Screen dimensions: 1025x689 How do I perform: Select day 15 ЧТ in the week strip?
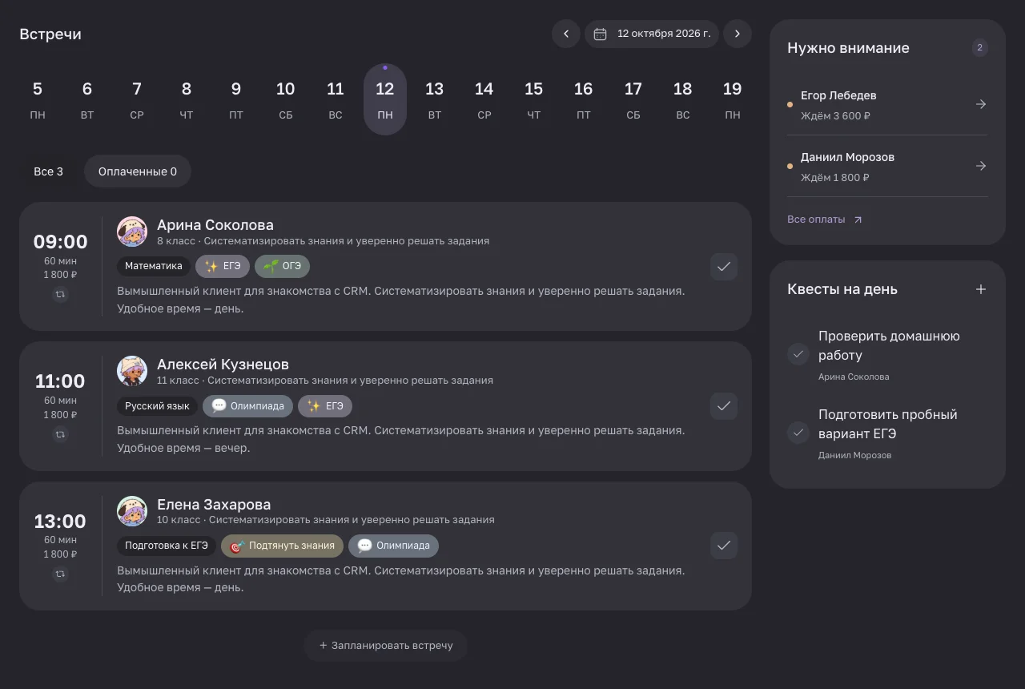534,99
